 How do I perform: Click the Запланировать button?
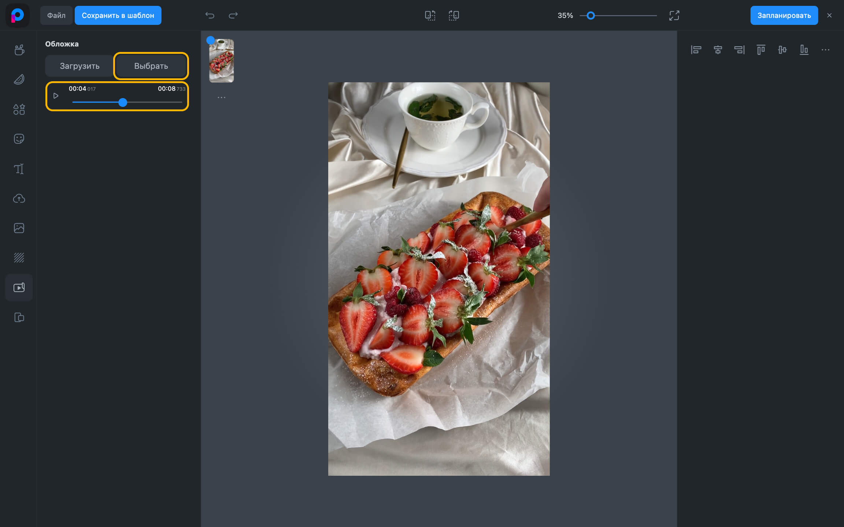click(784, 15)
